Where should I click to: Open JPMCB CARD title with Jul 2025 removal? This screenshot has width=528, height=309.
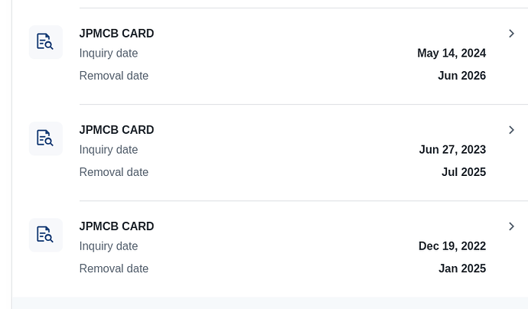pyautogui.click(x=116, y=130)
